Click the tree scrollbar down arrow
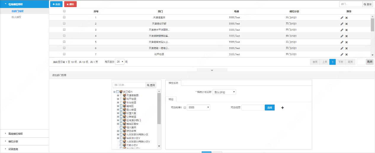 pyautogui.click(x=159, y=146)
